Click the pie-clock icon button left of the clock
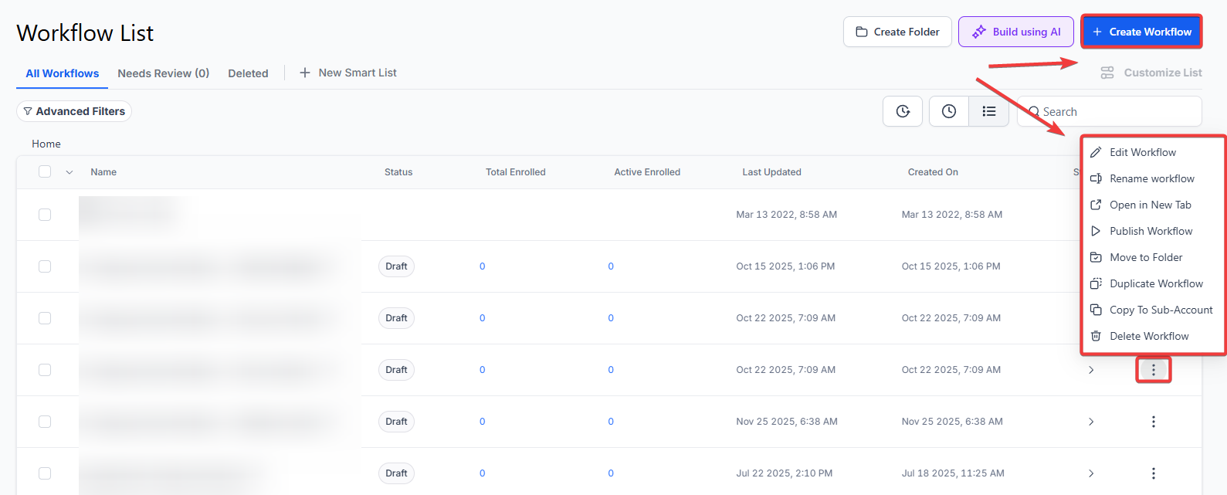This screenshot has height=495, width=1227. [902, 111]
